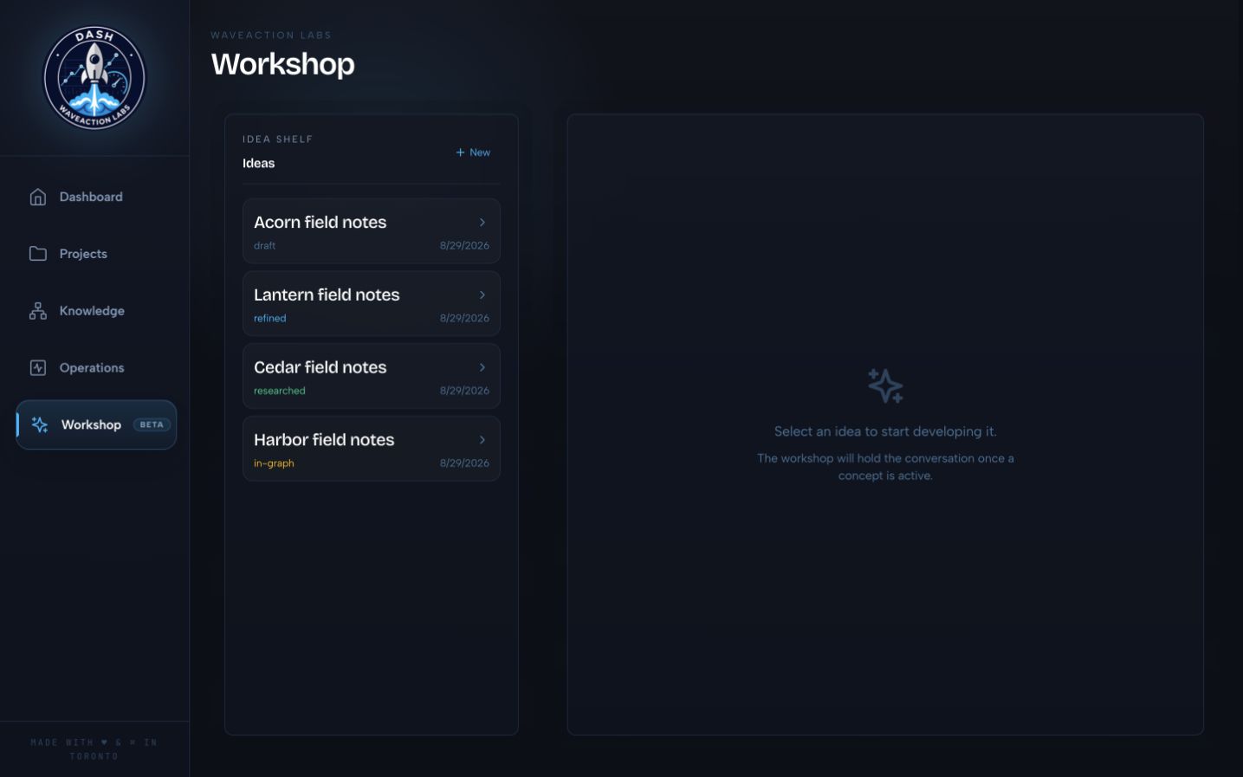Click the large sparkle icon in empty panel

point(885,385)
